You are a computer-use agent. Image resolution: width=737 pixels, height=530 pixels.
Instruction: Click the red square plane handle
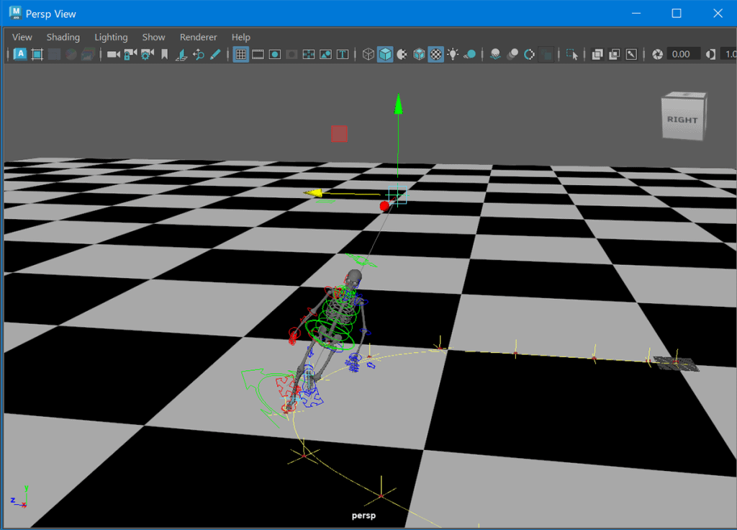coord(340,133)
